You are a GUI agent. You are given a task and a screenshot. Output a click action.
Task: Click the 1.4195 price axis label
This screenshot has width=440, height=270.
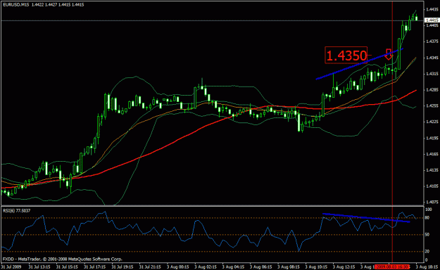point(432,139)
